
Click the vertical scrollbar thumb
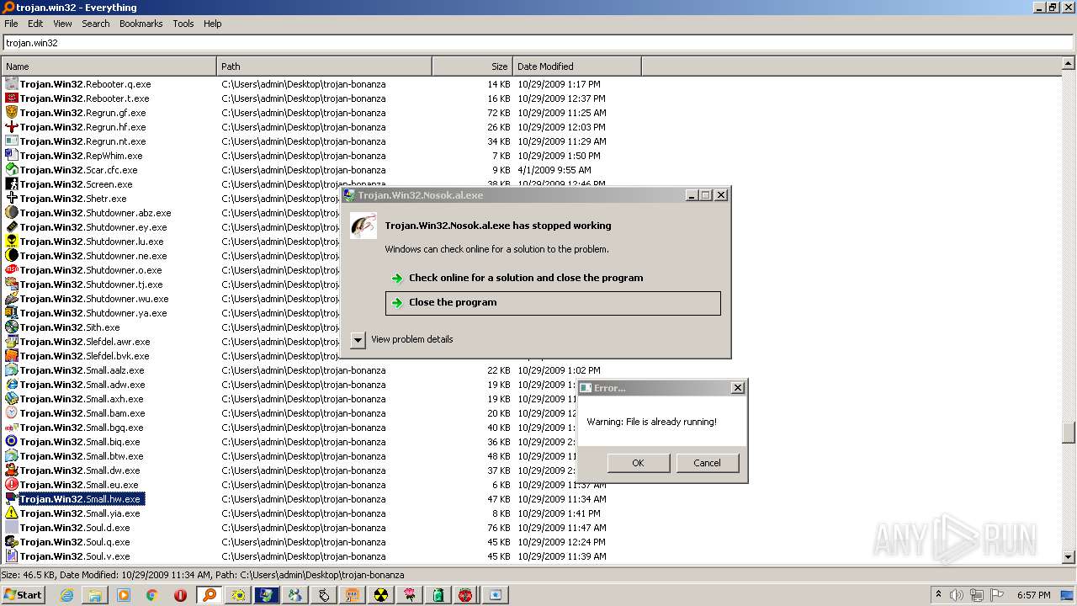coord(1069,432)
